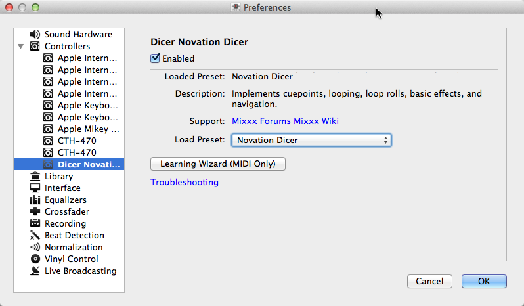Click the Equalizers bars icon
The width and height of the screenshot is (524, 306).
(x=35, y=200)
